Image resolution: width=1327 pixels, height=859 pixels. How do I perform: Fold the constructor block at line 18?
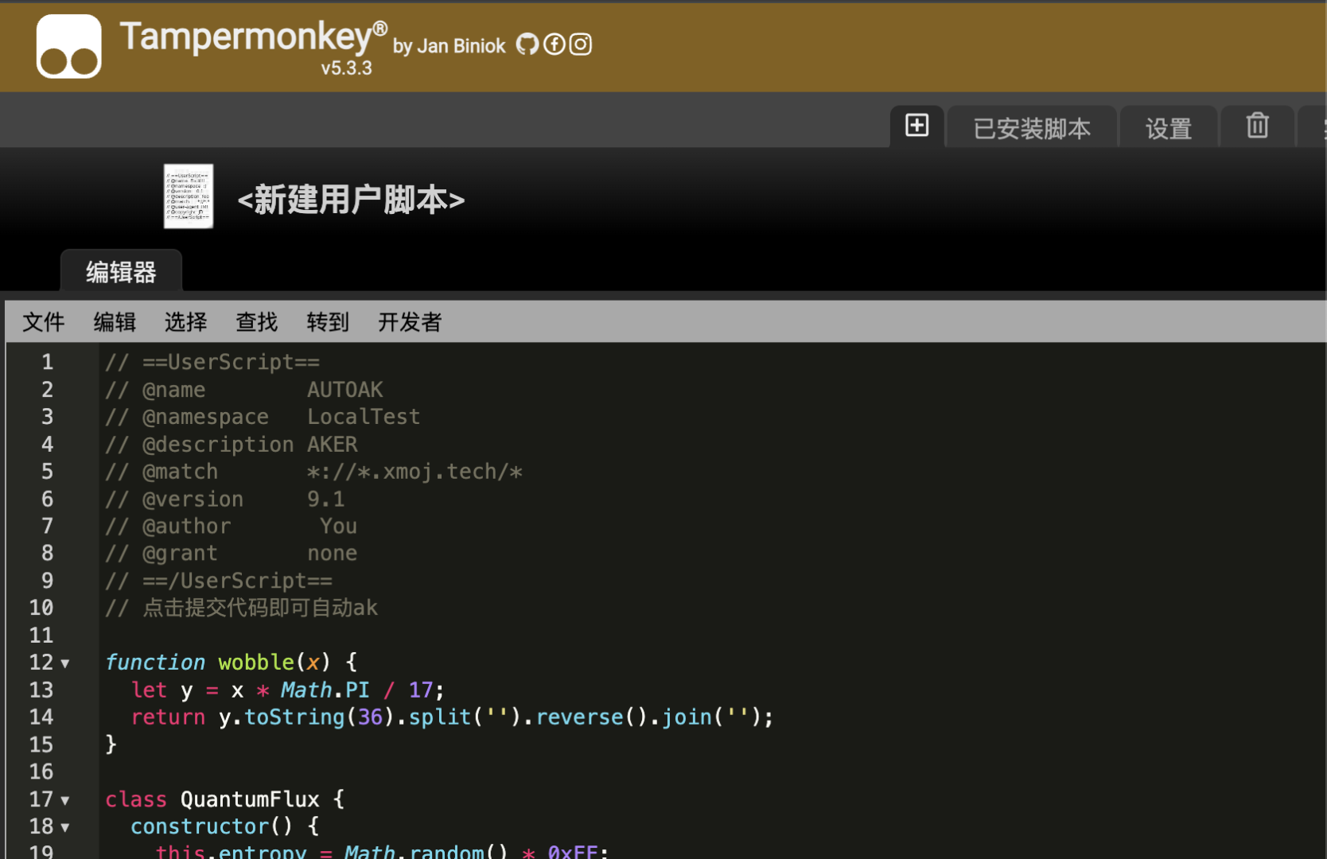65,827
